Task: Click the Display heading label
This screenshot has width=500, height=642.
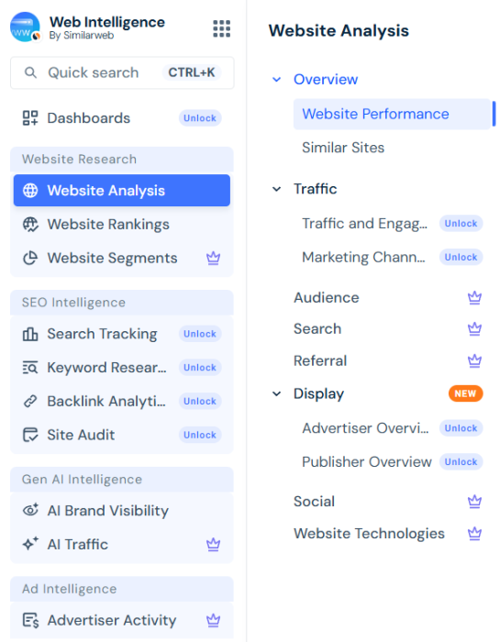Action: [x=318, y=393]
